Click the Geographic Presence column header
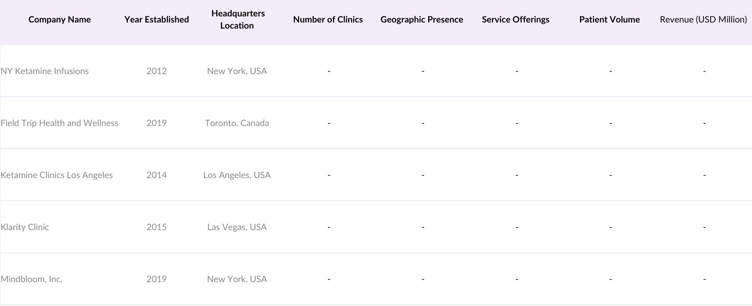 click(422, 20)
